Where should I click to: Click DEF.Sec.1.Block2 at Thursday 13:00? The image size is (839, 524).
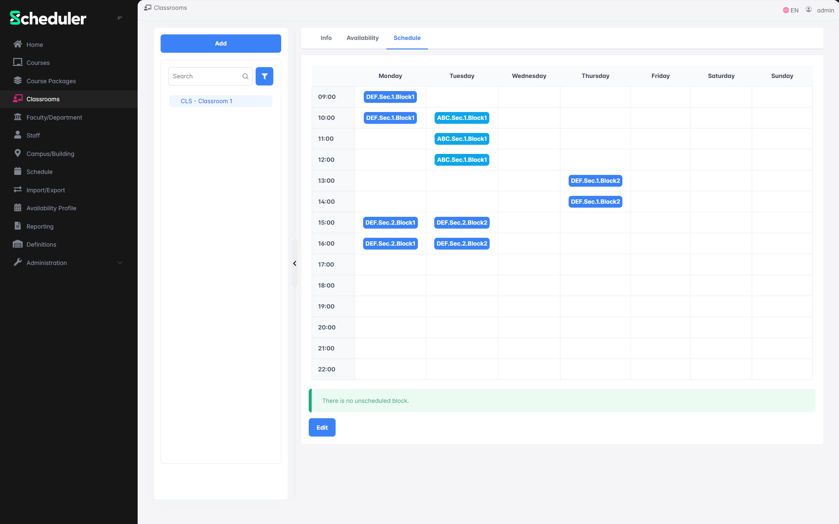tap(595, 180)
